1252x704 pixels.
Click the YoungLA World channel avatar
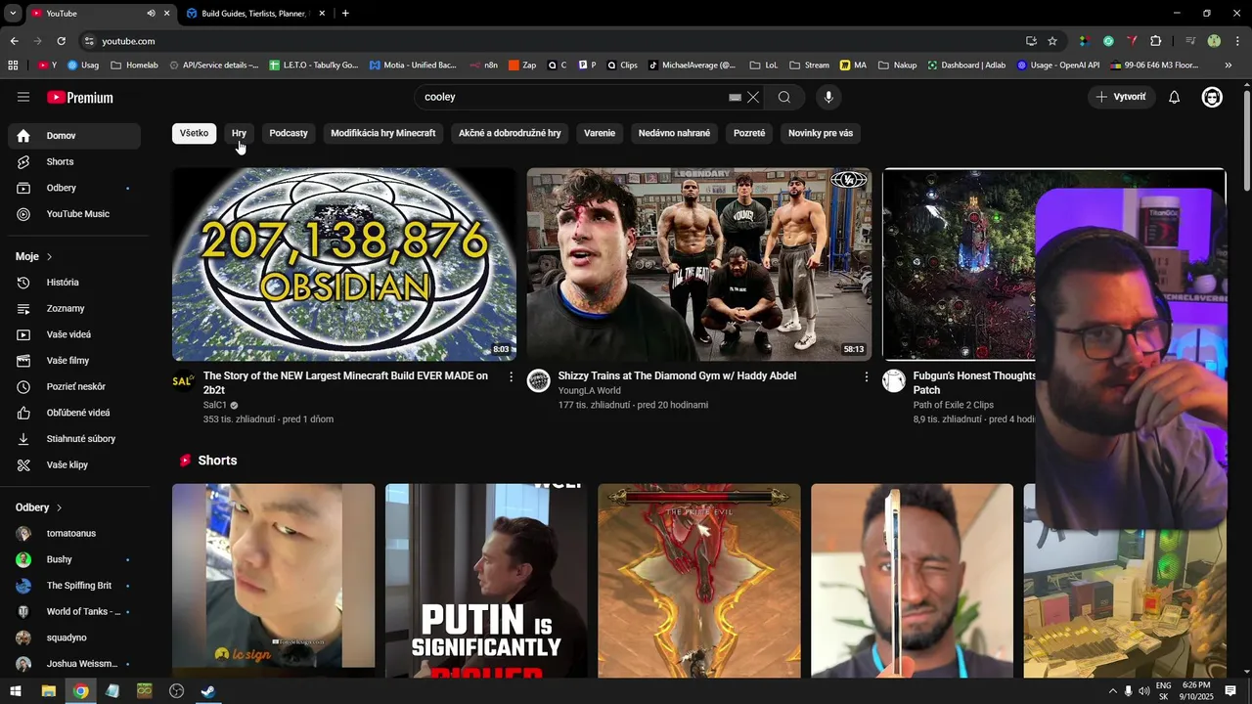point(538,381)
